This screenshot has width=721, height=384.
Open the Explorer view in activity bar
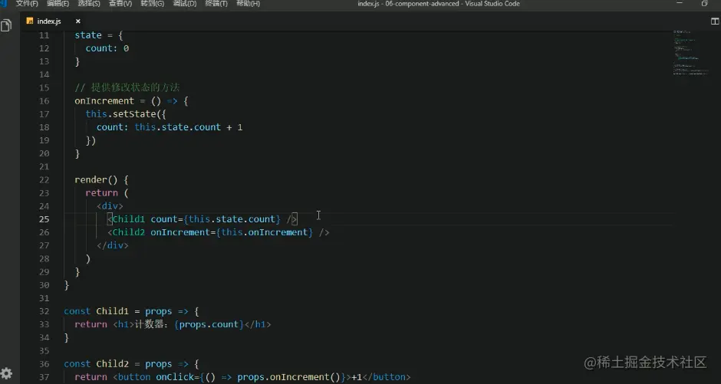[6, 25]
